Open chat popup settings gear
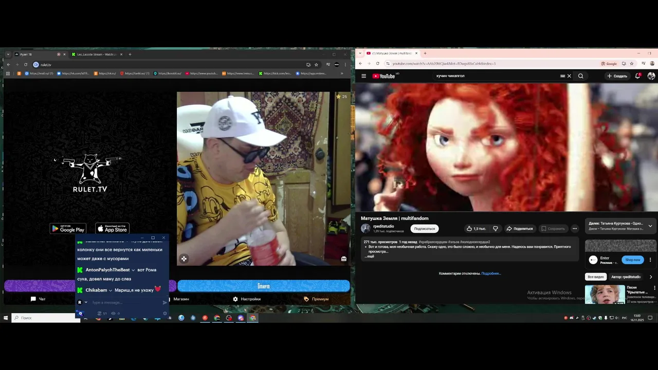 tap(165, 313)
